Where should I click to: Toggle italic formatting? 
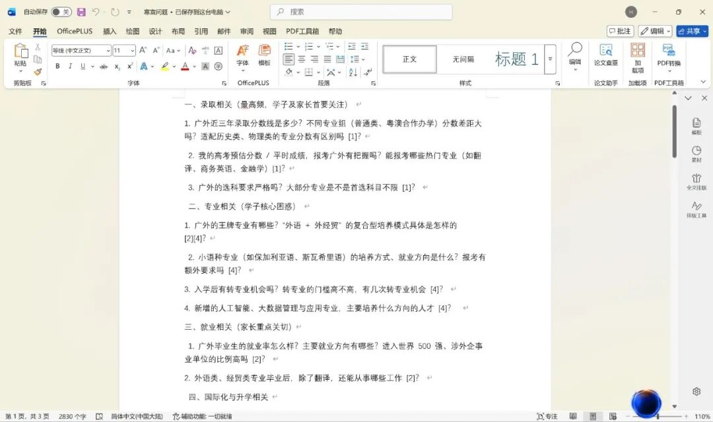tap(70, 67)
